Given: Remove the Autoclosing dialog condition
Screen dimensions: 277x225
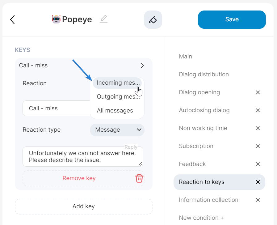Looking at the screenshot, I should (x=258, y=110).
